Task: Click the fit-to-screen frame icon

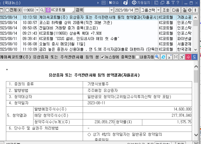Action: [176, 57]
